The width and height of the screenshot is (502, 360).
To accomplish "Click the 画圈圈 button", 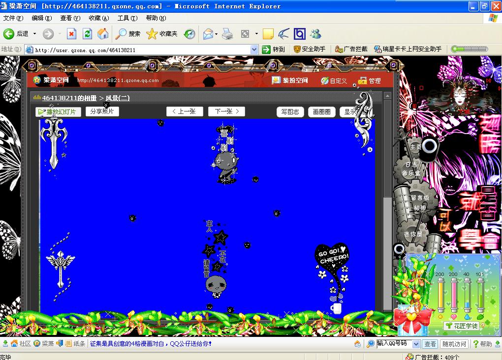I will pos(321,111).
